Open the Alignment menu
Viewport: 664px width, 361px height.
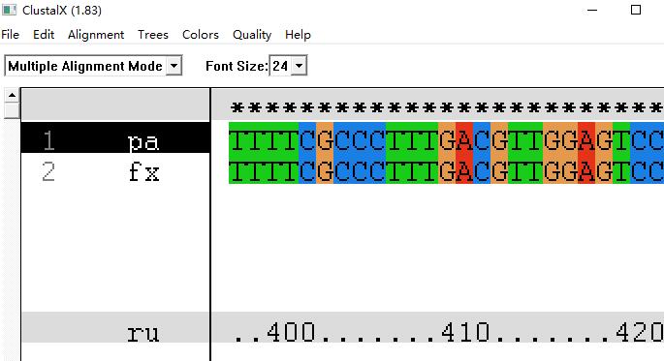(x=96, y=35)
